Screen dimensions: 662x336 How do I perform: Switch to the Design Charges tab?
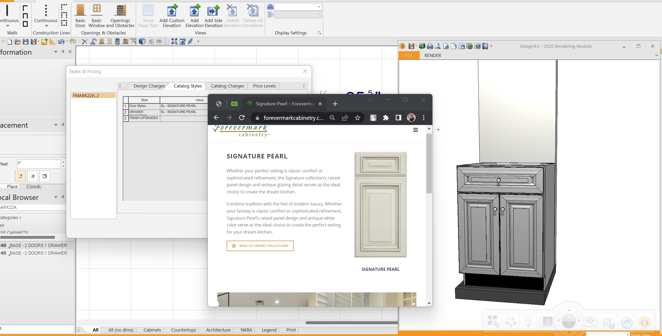[149, 86]
